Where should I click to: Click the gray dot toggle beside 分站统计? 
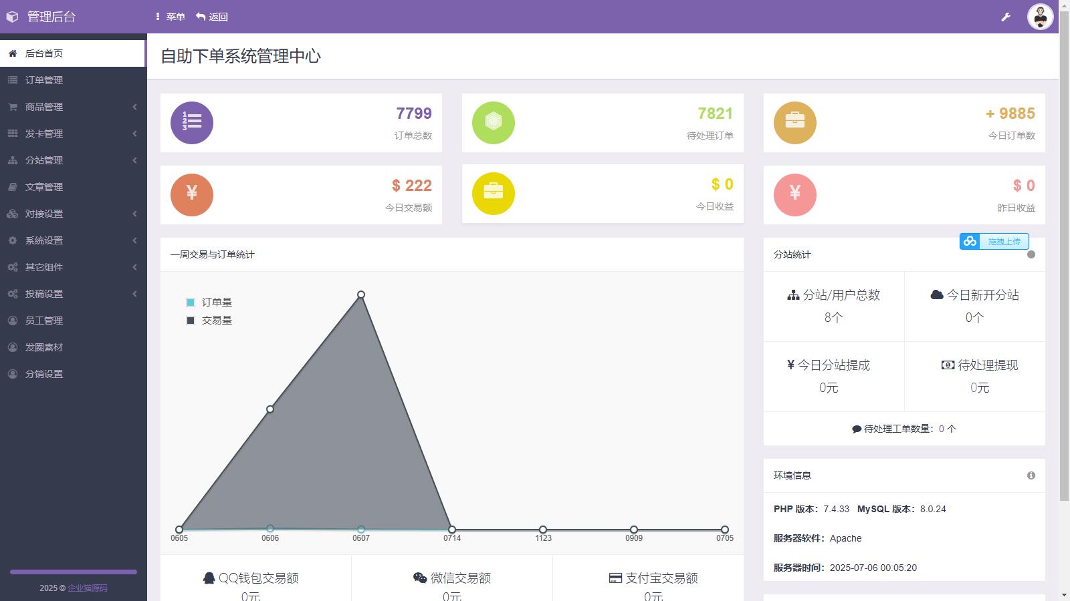1032,254
